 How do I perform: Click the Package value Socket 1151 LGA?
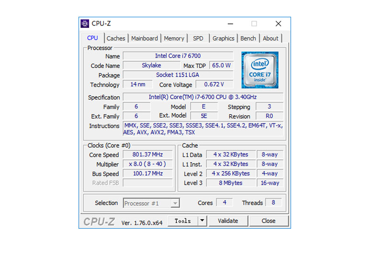tap(178, 75)
